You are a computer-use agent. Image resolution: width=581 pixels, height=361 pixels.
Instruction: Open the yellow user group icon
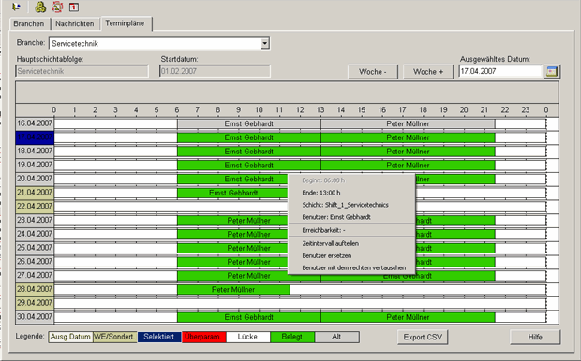click(40, 7)
